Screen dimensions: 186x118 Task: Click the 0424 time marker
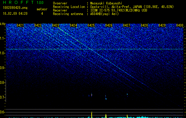point(73,25)
